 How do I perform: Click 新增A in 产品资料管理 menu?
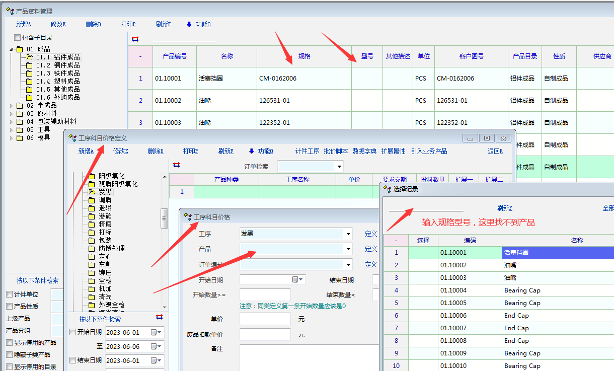24,24
